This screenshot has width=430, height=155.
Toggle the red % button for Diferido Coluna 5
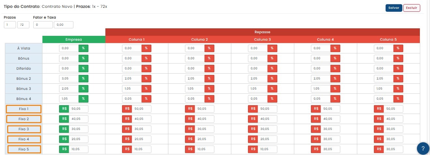pos(398,68)
